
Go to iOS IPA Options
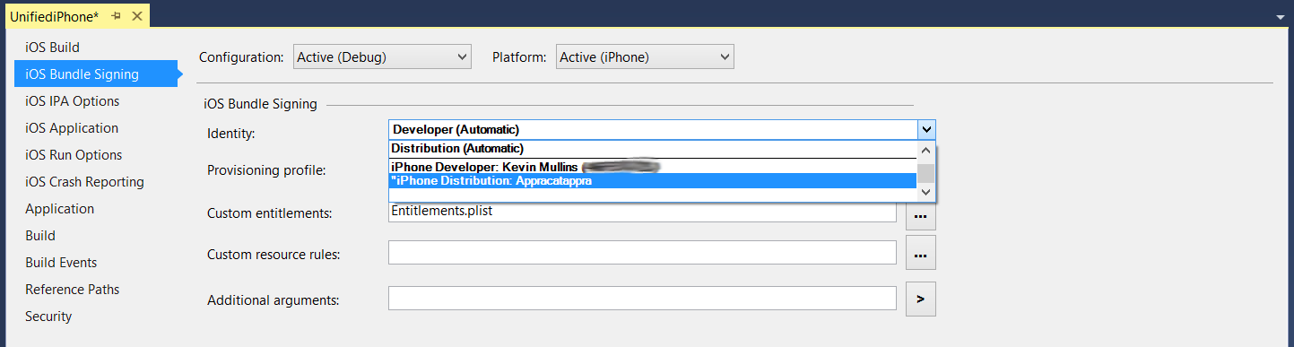pyautogui.click(x=73, y=100)
